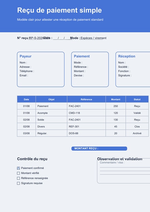
Task: Click the Montant column header
Action: 116,100
